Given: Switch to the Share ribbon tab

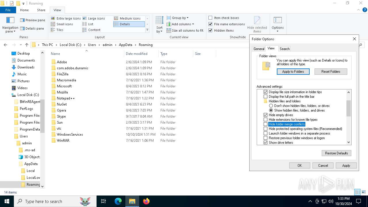Looking at the screenshot, I should 41,10.
